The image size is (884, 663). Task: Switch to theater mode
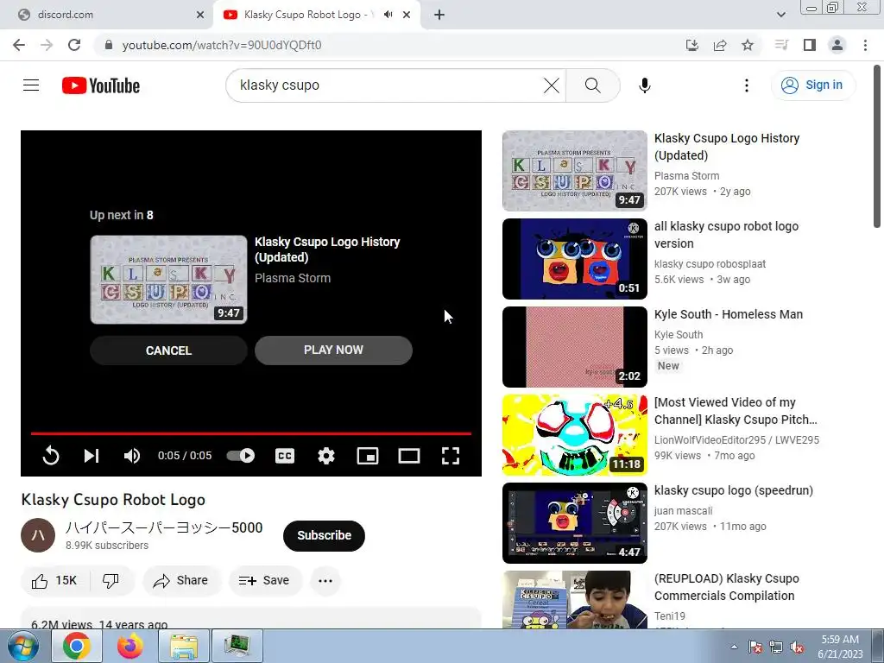408,456
